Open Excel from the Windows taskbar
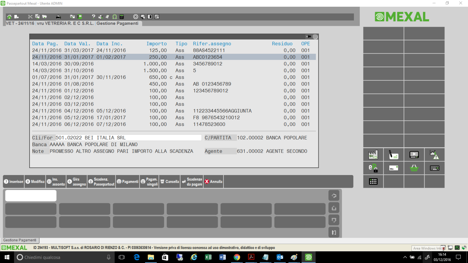 (x=208, y=257)
